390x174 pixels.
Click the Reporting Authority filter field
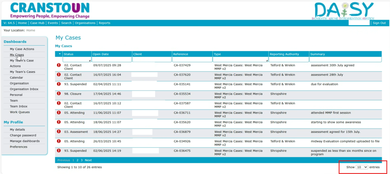[x=289, y=60]
